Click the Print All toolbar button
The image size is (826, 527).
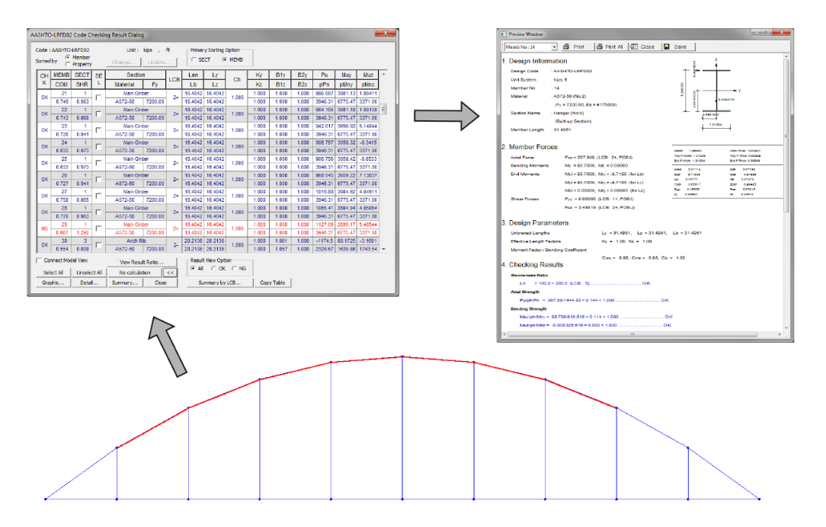[610, 46]
